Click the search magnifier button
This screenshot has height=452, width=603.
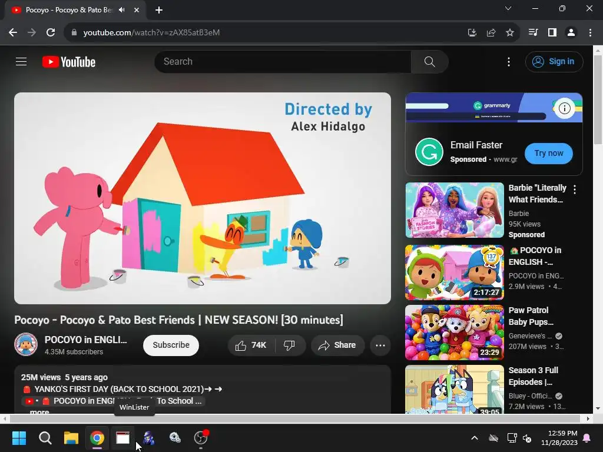[429, 61]
